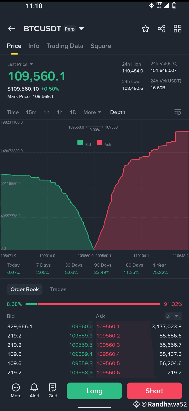
Task: Select the Order Book tab
Action: [25, 289]
